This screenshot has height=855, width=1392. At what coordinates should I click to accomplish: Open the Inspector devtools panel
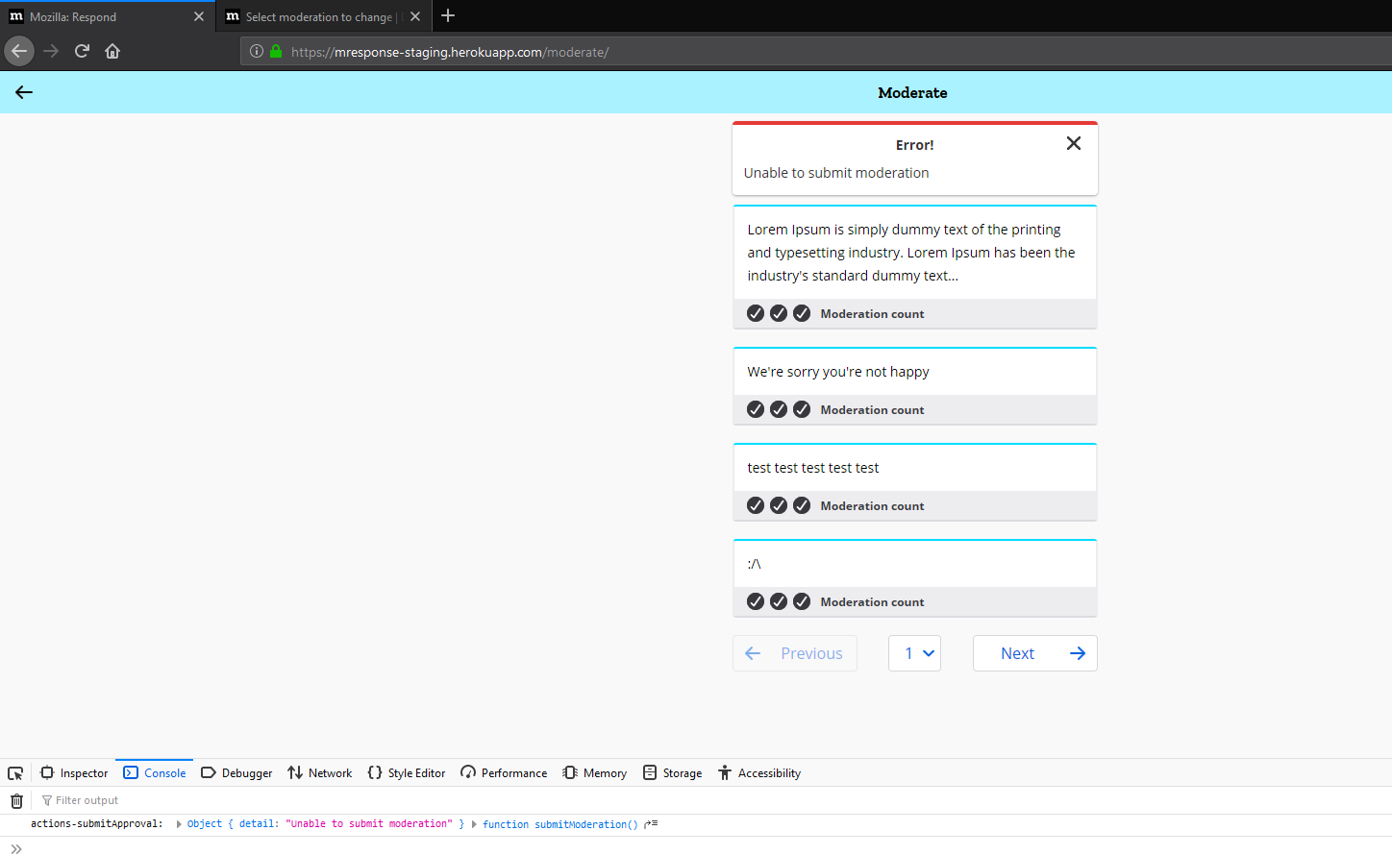coord(74,773)
